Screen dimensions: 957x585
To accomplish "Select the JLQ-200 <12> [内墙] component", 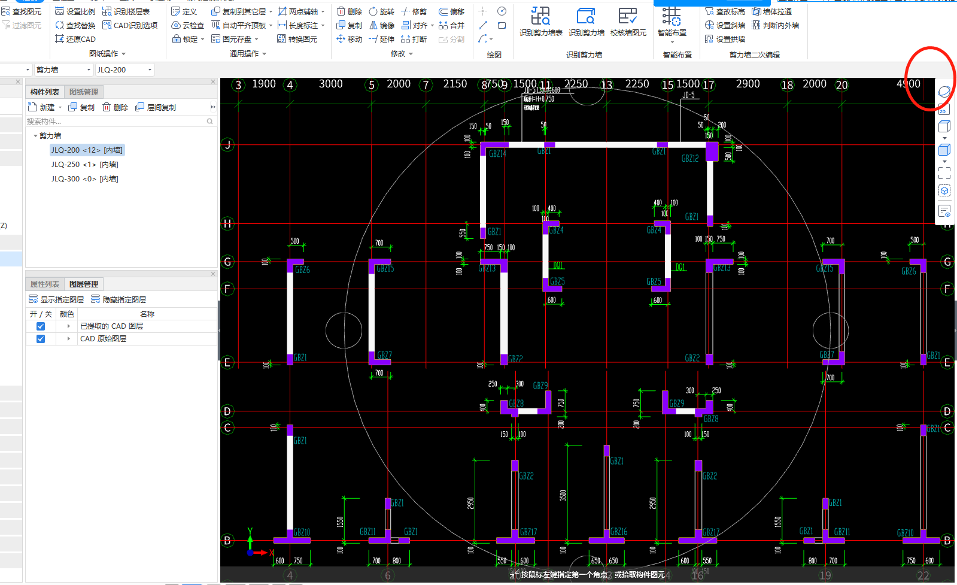I will [87, 150].
